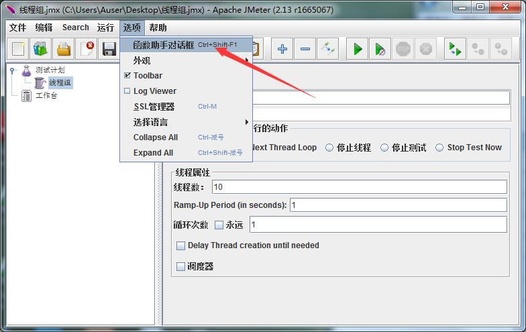Click the Ramp-Up Period input field
The width and height of the screenshot is (526, 332).
coord(399,205)
